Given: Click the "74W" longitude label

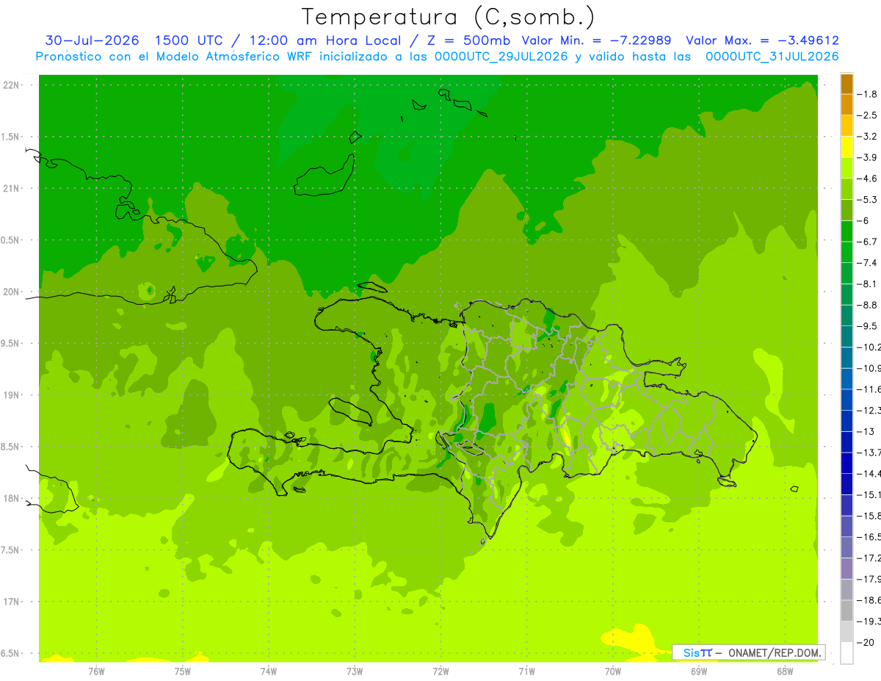Looking at the screenshot, I should pyautogui.click(x=269, y=671).
